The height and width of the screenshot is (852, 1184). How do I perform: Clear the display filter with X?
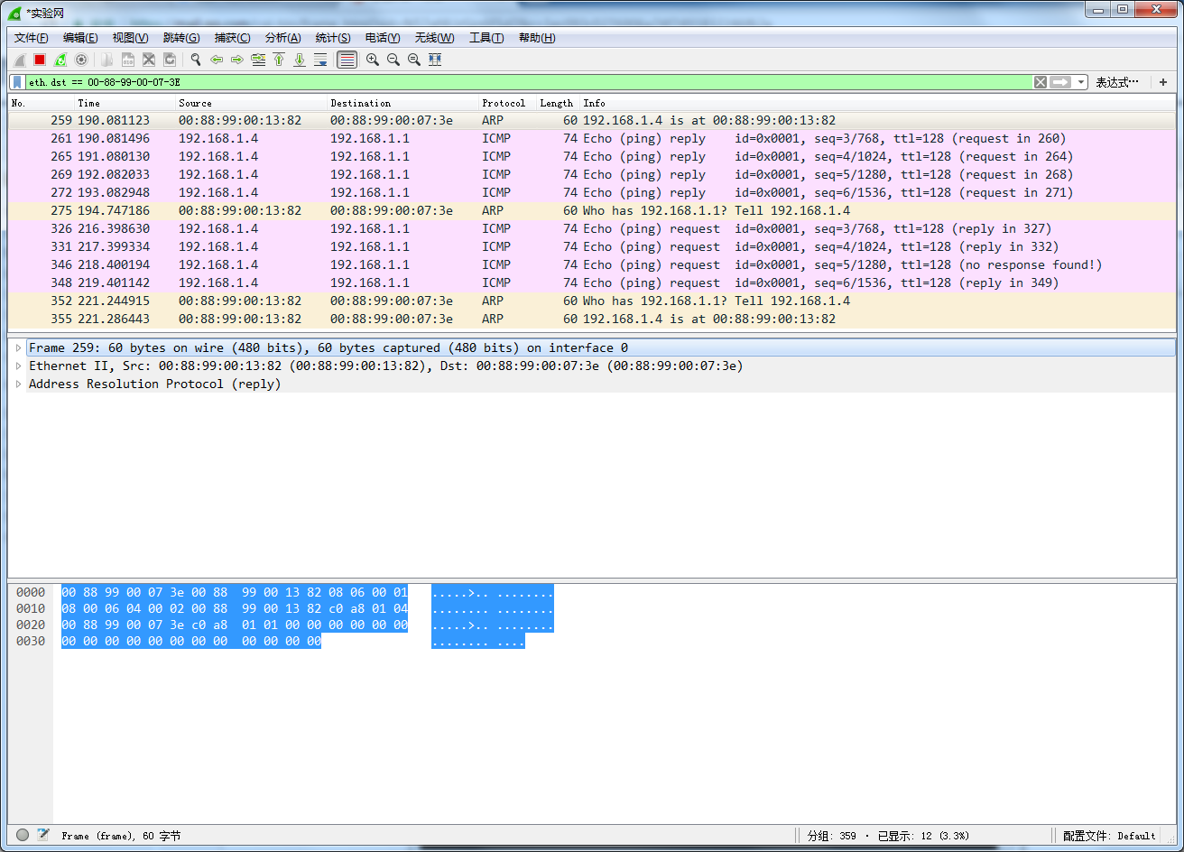tap(1041, 82)
